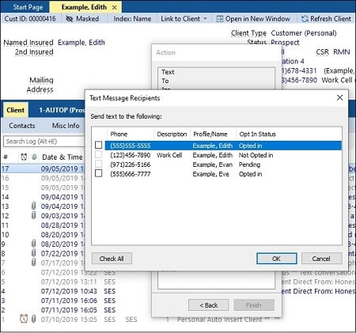
Task: Select log entry 2 dated 07/11/2019 16:05
Action: coord(77,310)
